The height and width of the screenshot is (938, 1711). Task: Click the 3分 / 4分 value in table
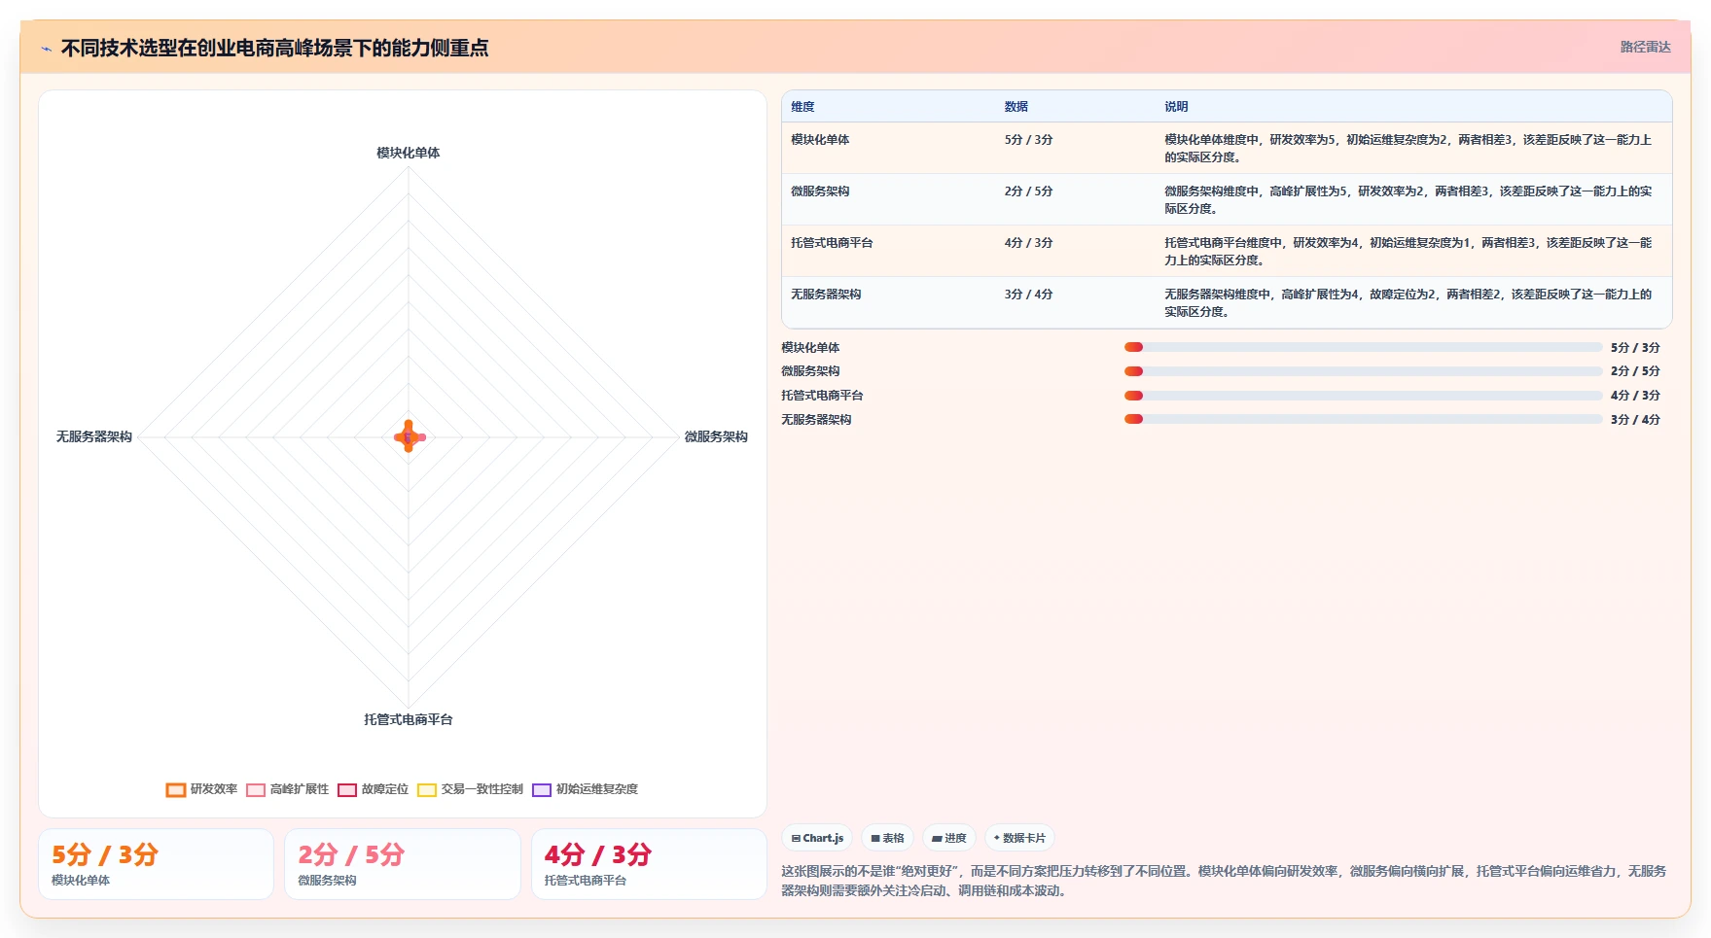1028,295
